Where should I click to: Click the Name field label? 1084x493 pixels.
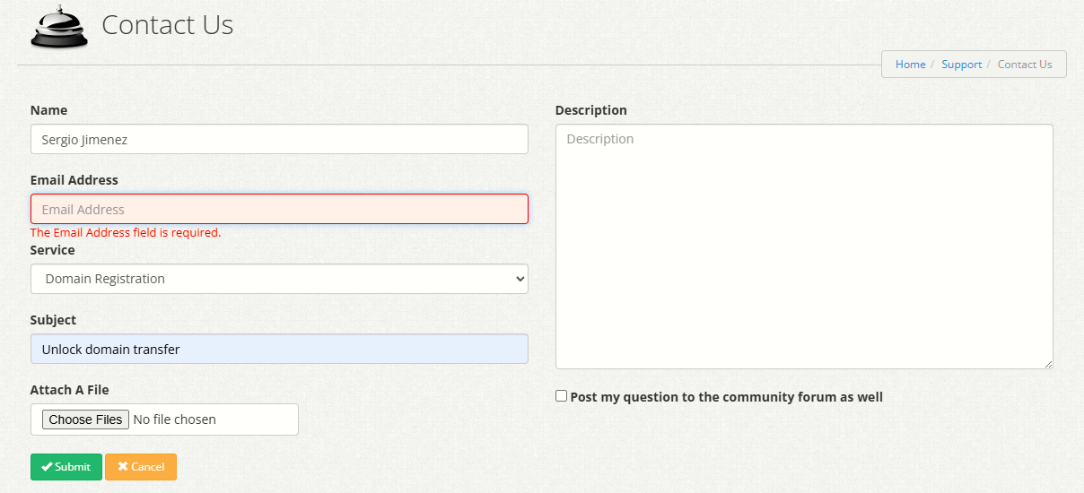coord(48,110)
